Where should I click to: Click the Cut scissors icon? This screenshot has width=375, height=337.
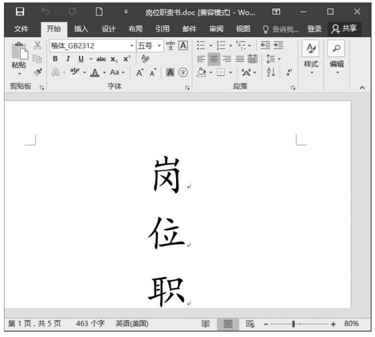(x=38, y=46)
